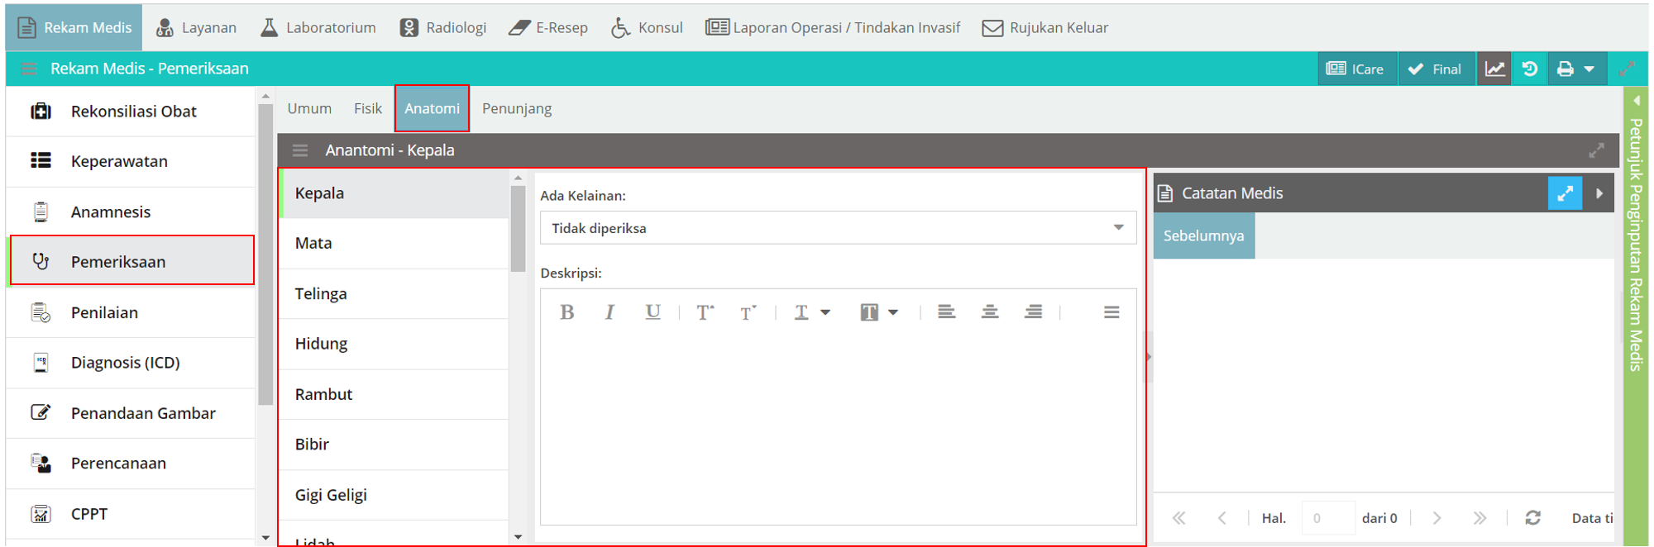The image size is (1654, 547).
Task: Select Rambut in the anatomy list
Action: [394, 394]
